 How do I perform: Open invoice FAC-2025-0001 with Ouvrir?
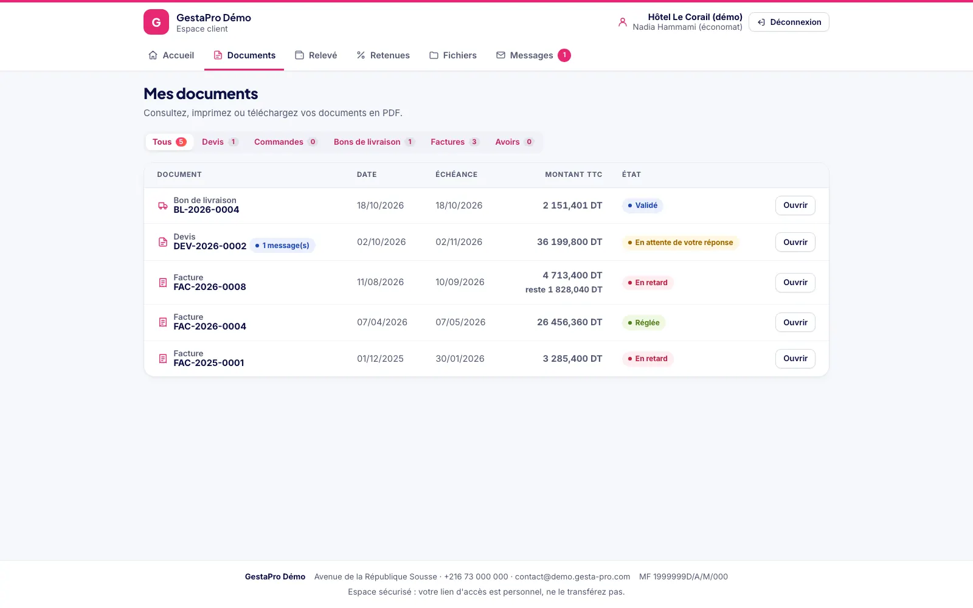795,359
